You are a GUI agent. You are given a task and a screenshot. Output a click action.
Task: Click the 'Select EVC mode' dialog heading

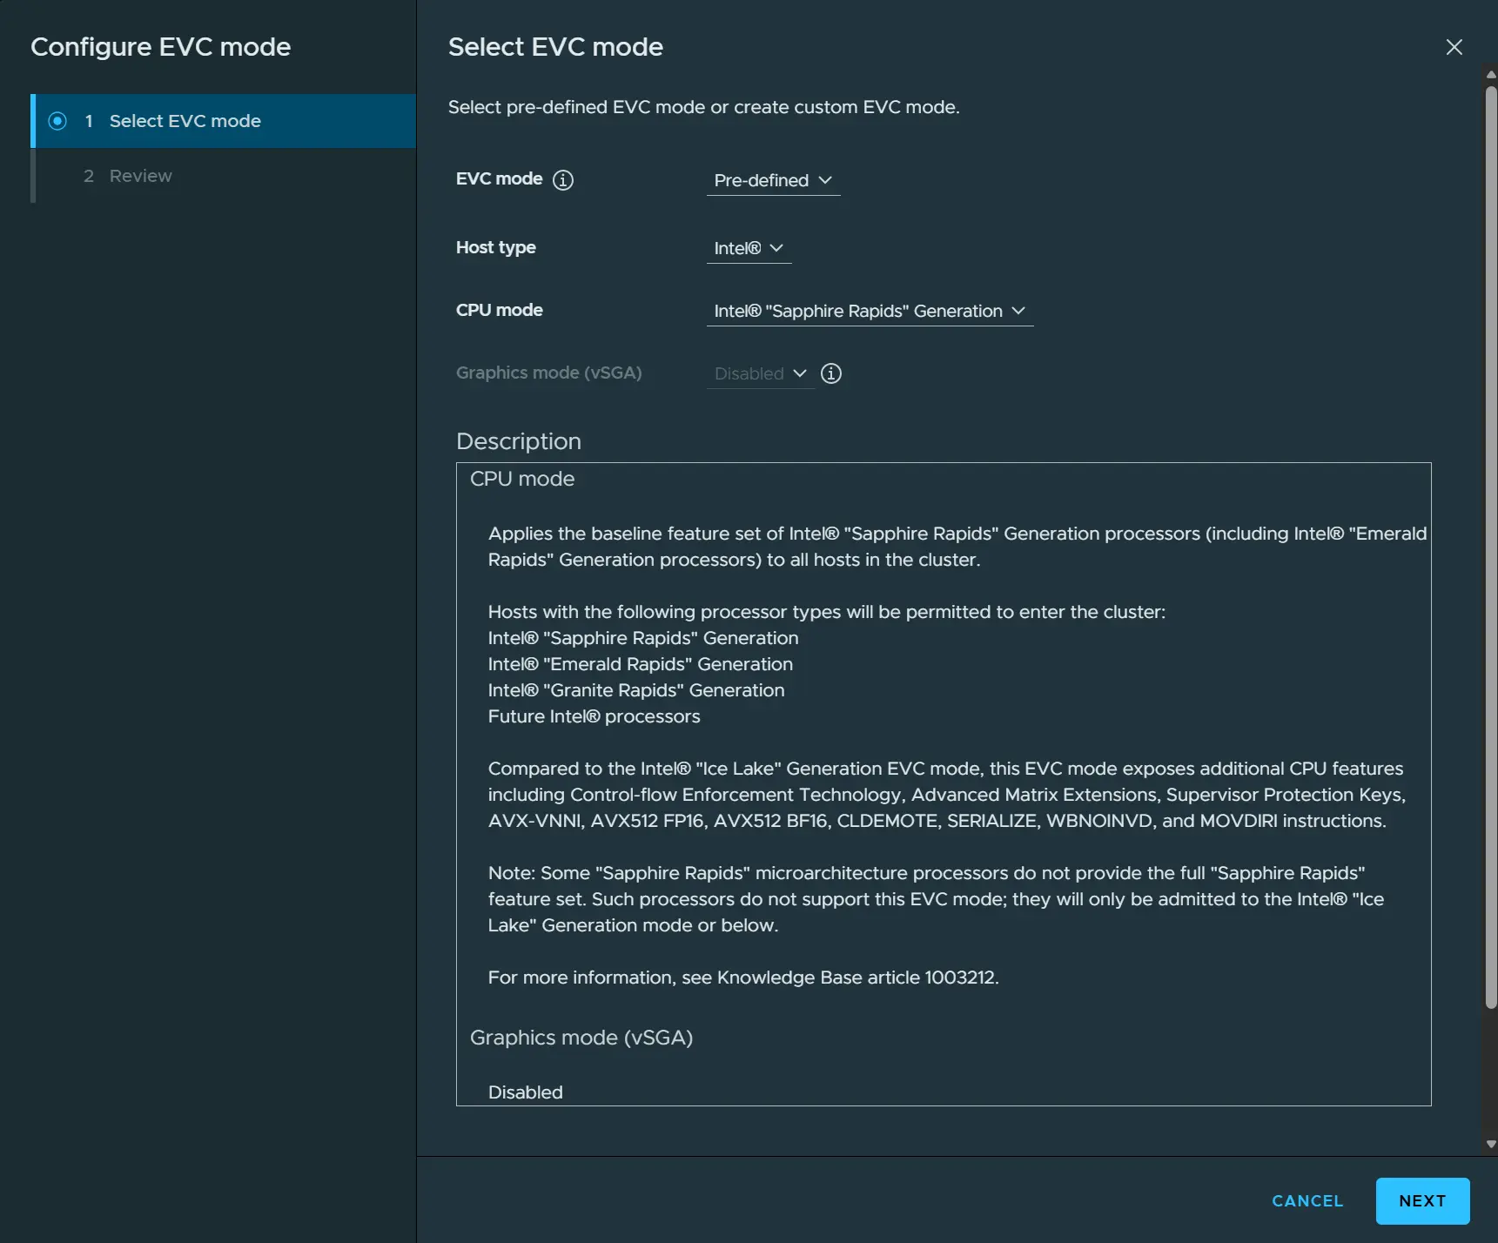tap(555, 47)
